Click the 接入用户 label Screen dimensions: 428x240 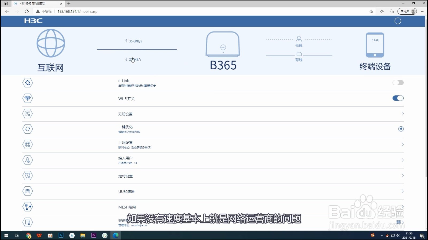[x=125, y=158]
